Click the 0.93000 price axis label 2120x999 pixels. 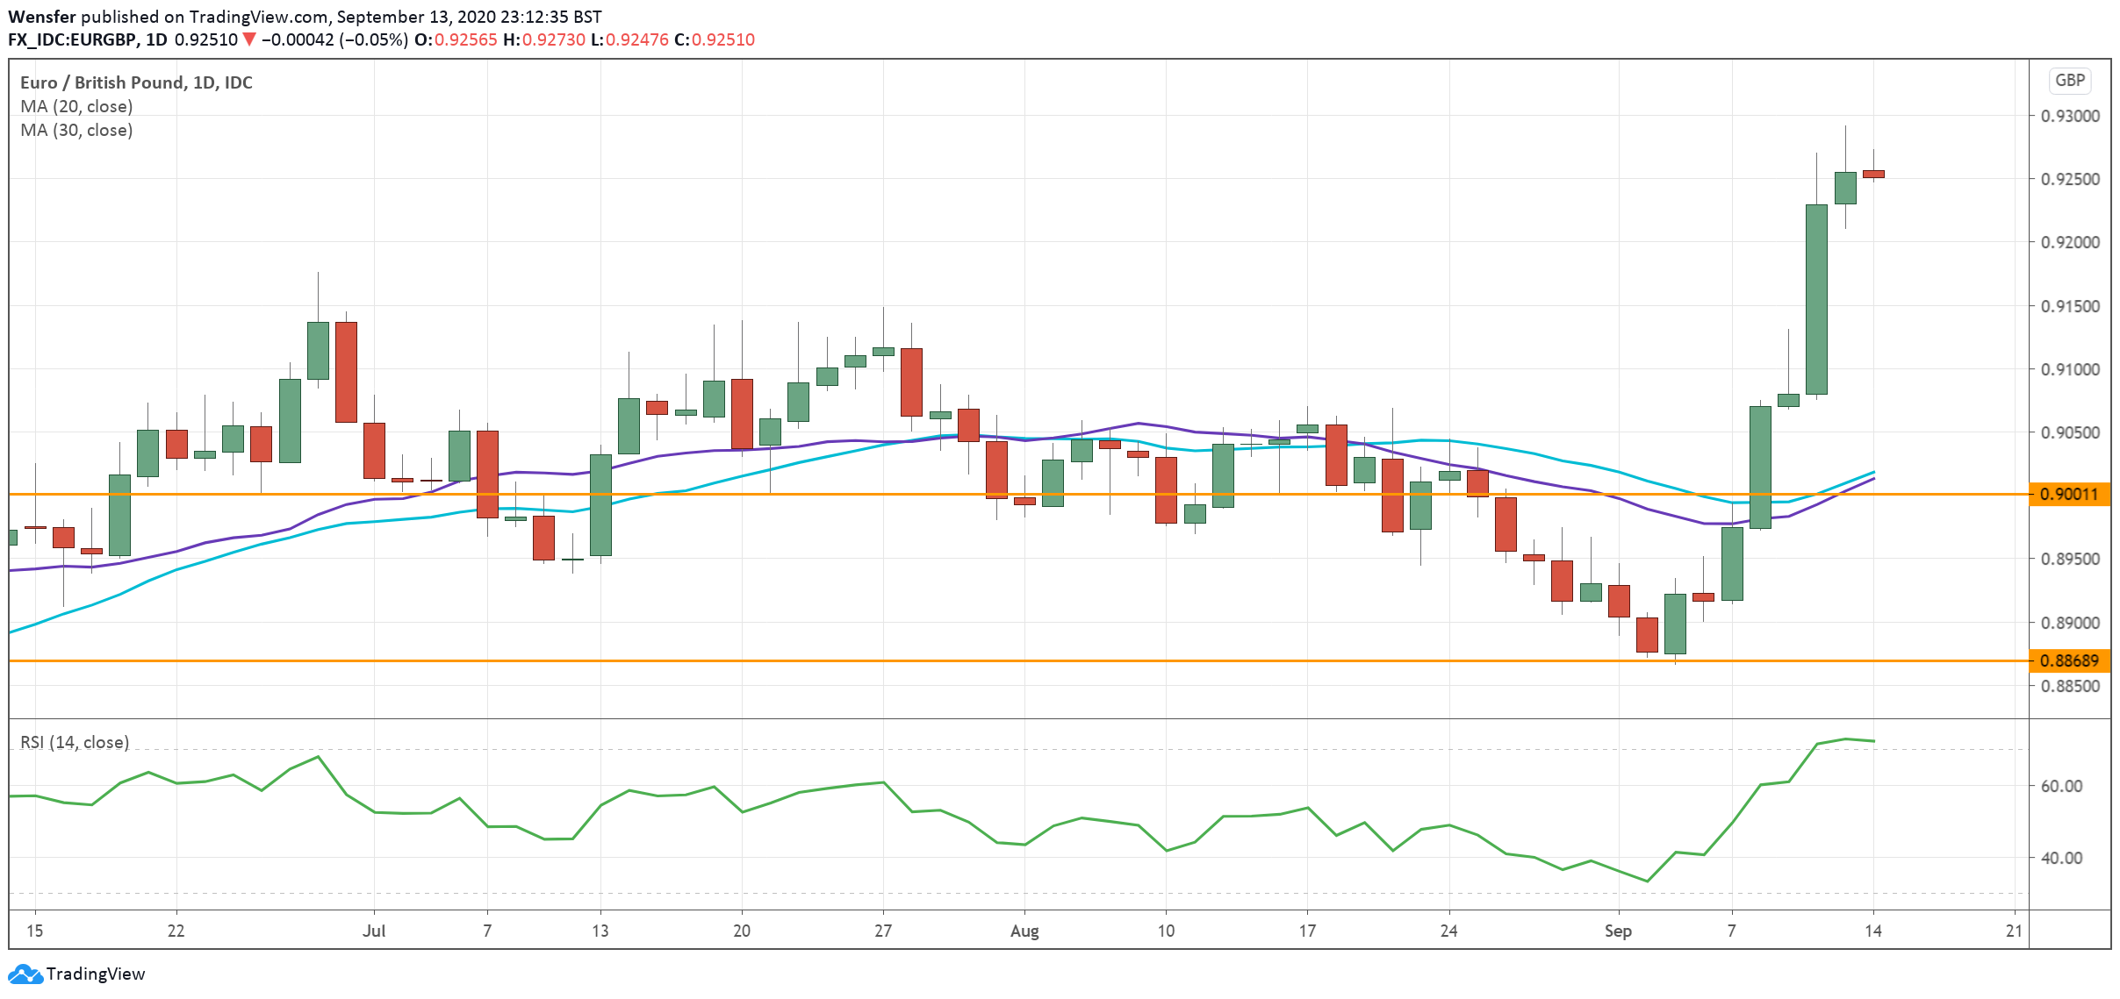coord(2069,116)
